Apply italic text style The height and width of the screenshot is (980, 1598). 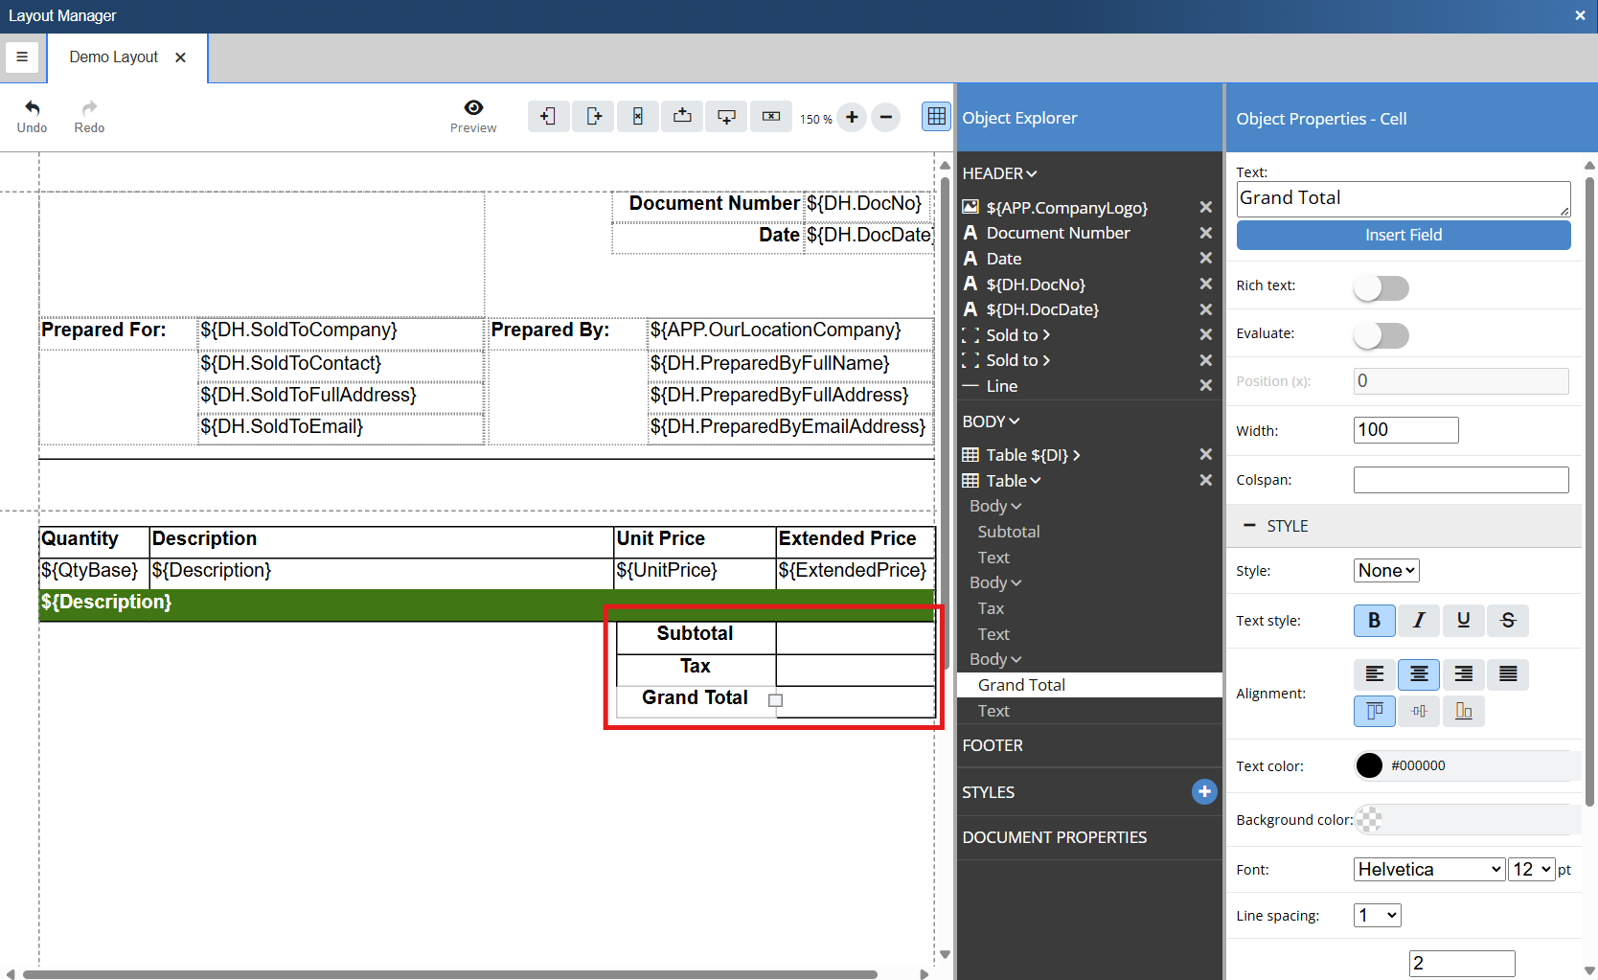click(x=1419, y=621)
